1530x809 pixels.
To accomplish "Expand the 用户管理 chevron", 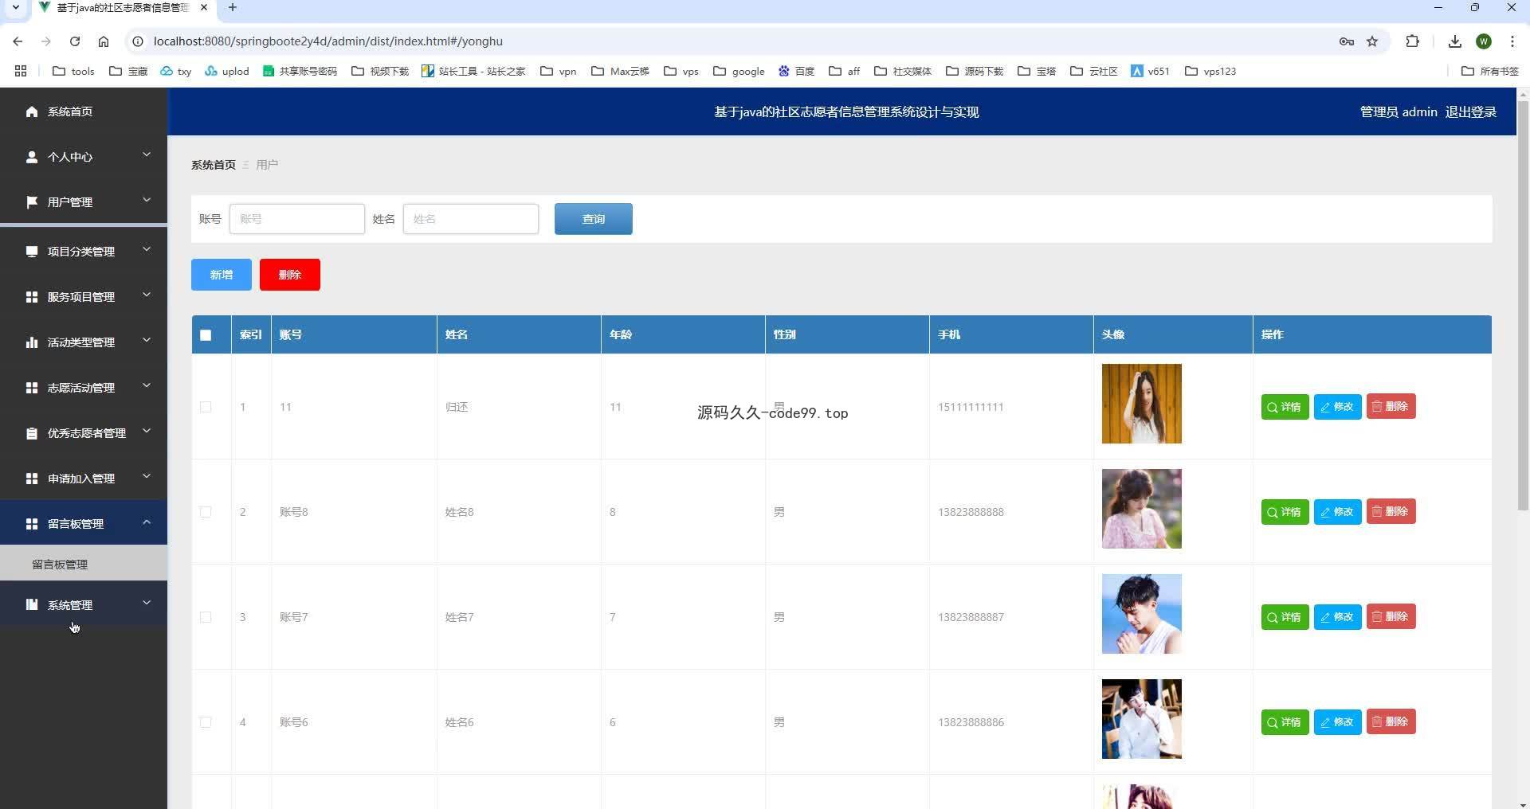I will pyautogui.click(x=147, y=200).
